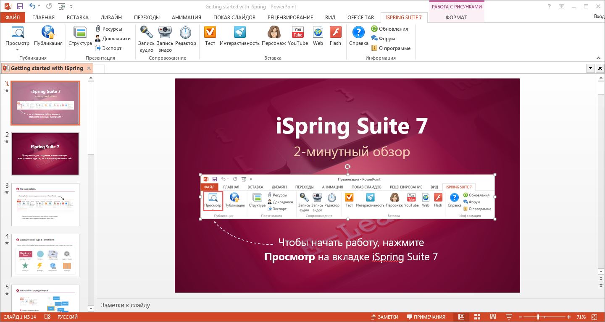Open Quick Access Toolbar customize dropdown
The width and height of the screenshot is (605, 322).
pyautogui.click(x=71, y=7)
